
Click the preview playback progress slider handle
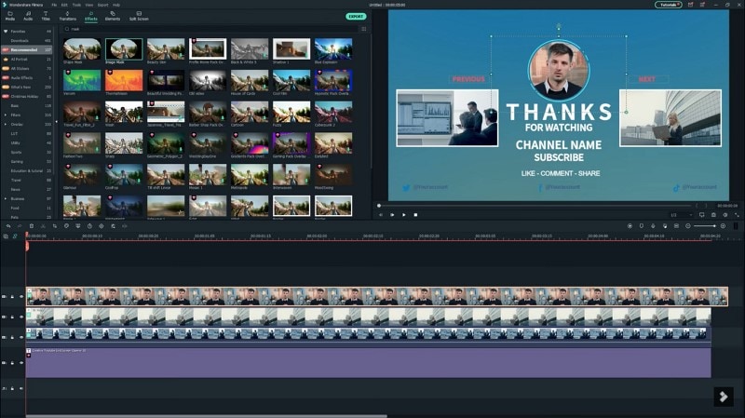tap(379, 206)
